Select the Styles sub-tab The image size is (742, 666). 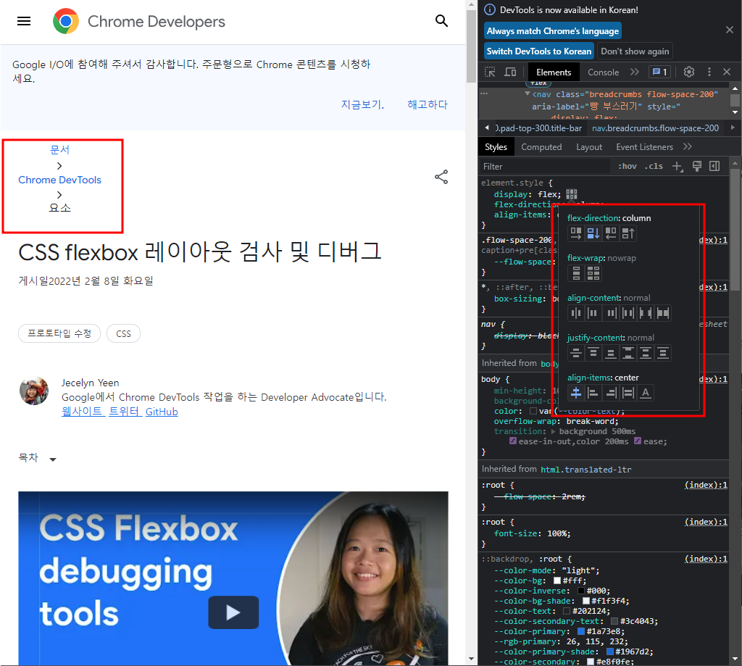point(496,146)
